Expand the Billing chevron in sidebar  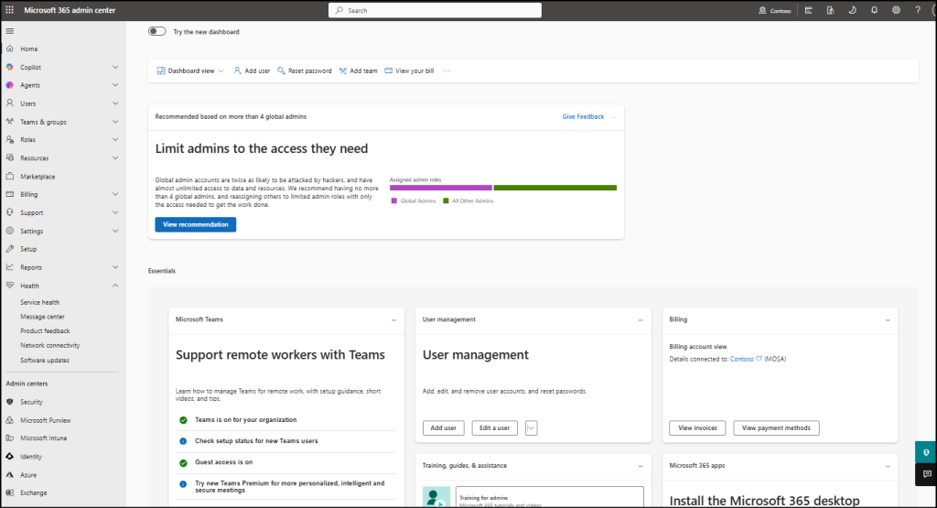tap(115, 194)
